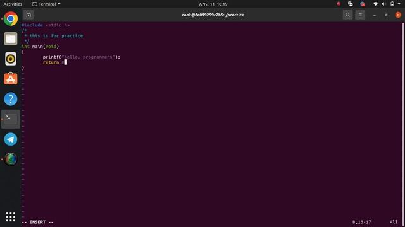Search within the terminal
This screenshot has height=227, width=405.
[x=347, y=15]
